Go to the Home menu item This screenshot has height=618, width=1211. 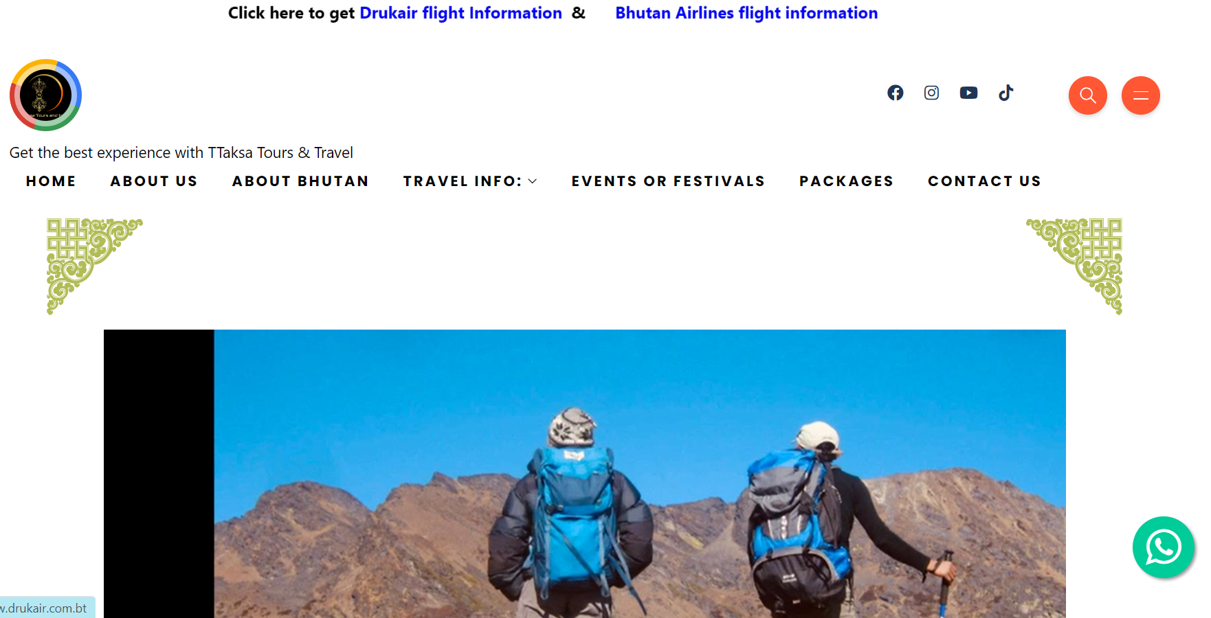pyautogui.click(x=51, y=181)
